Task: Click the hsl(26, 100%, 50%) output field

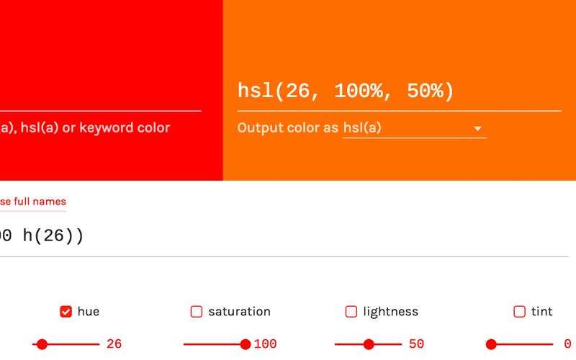Action: pos(400,91)
